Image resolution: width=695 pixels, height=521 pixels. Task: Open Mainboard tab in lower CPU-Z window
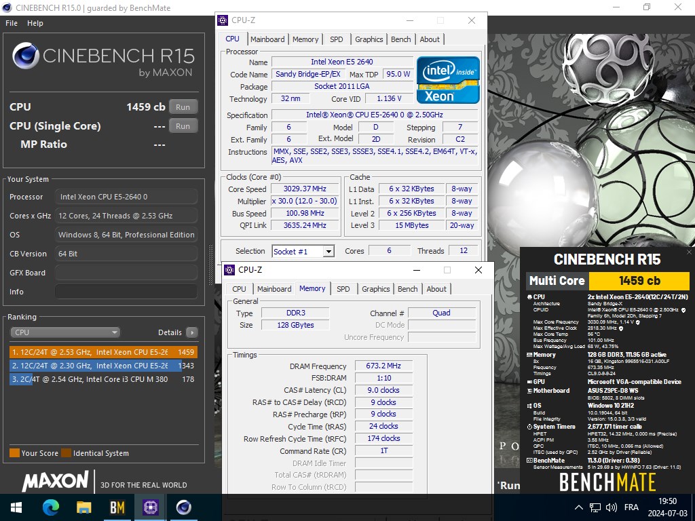click(274, 289)
